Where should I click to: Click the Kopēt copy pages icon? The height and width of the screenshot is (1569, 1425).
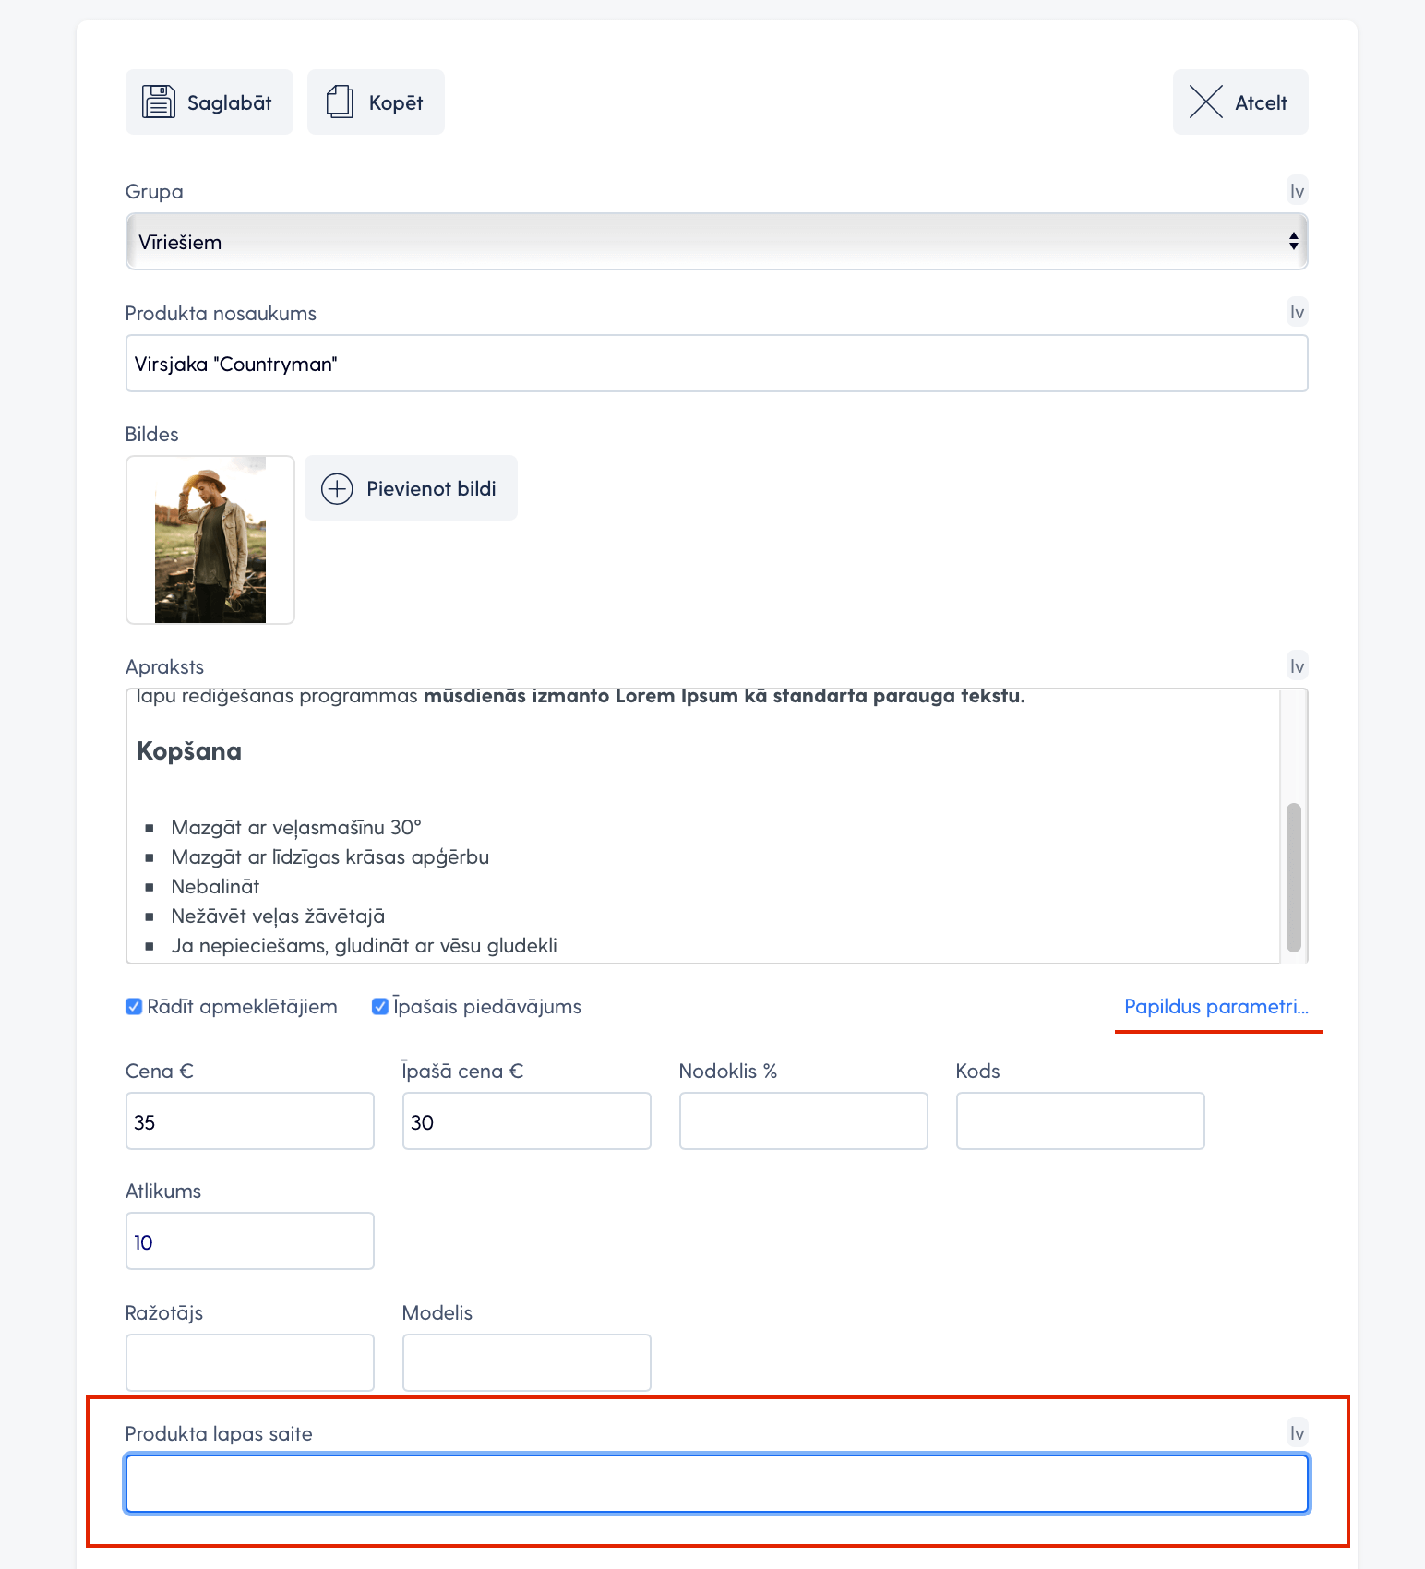[x=340, y=102]
